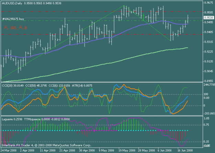Click the AUDUSD,Daily chart title text
The image size is (215, 153).
pos(12,3)
